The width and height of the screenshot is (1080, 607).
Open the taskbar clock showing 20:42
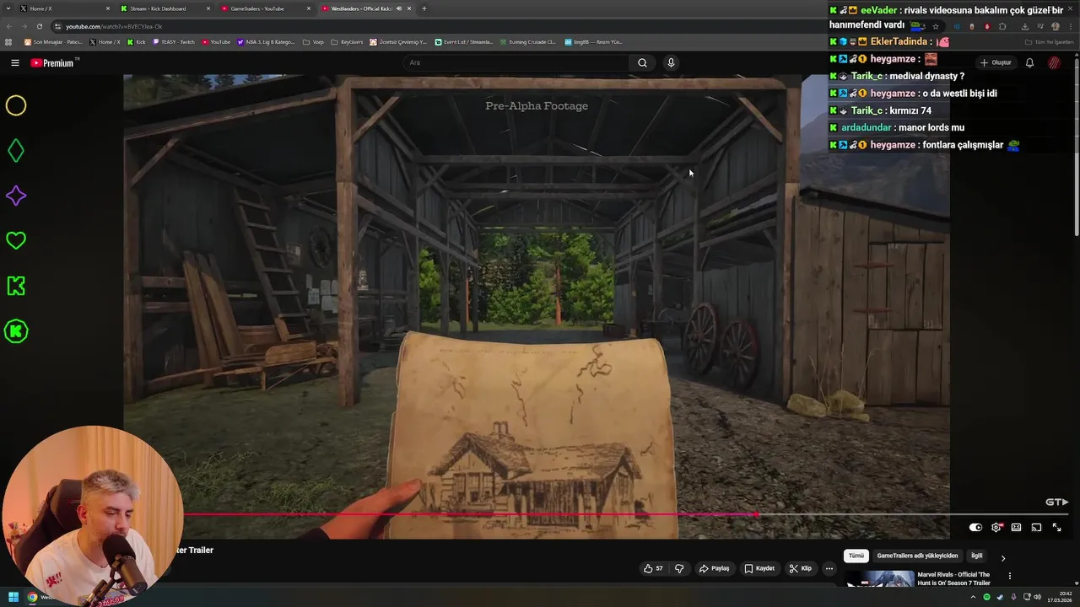pos(1059,597)
